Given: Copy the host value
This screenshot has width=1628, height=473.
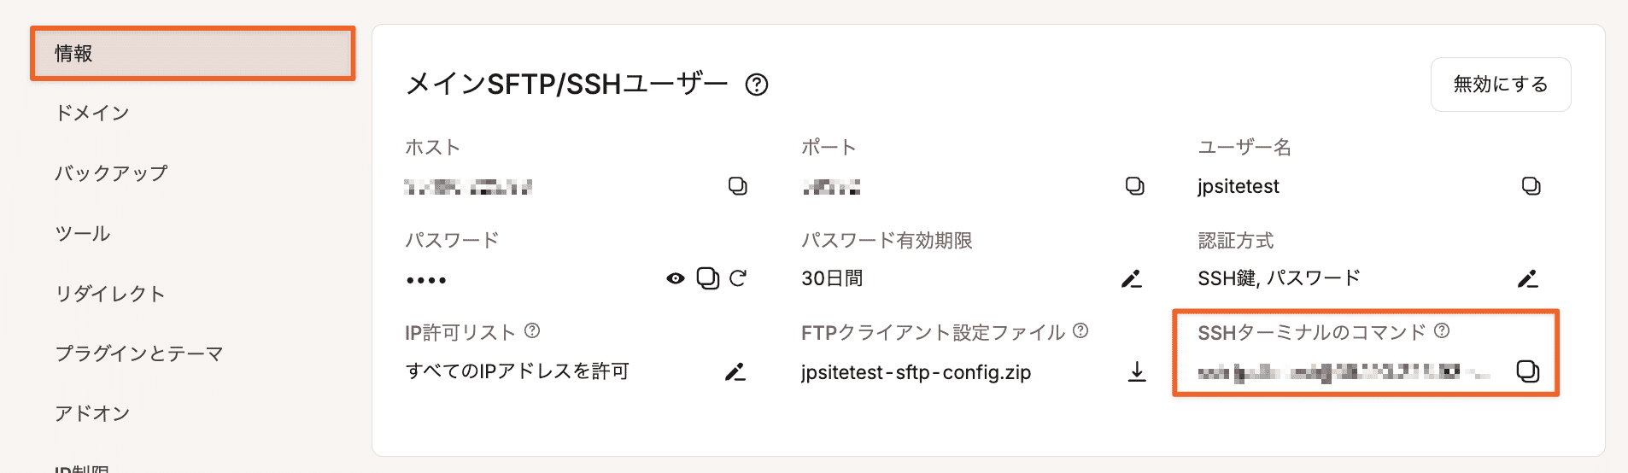Looking at the screenshot, I should click(x=737, y=186).
